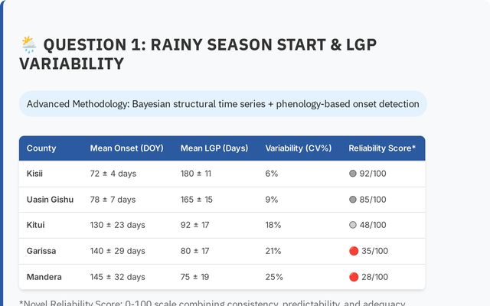Click Garissa's red reliability dot

pyautogui.click(x=353, y=251)
